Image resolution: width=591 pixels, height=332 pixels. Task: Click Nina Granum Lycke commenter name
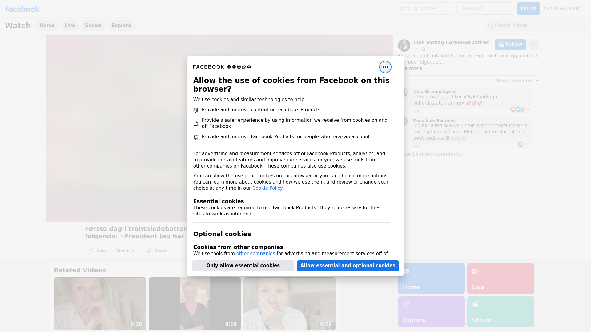435,92
